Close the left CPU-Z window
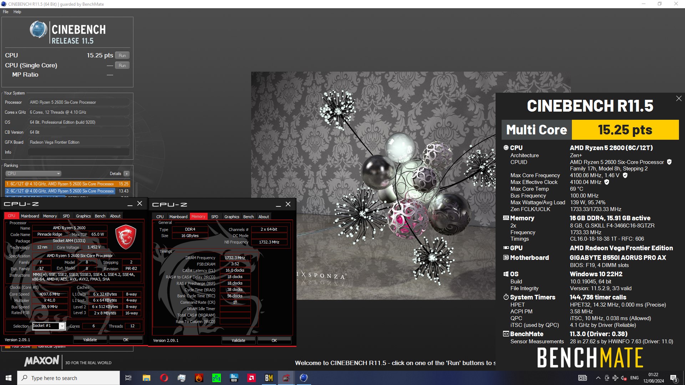The height and width of the screenshot is (385, 685). tap(140, 203)
